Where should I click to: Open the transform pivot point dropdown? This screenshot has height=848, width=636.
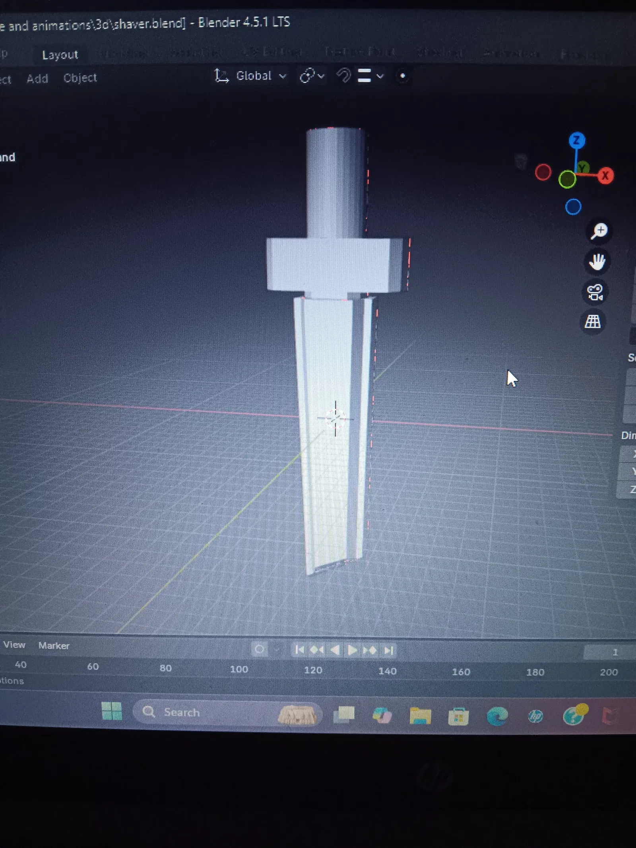click(x=312, y=76)
